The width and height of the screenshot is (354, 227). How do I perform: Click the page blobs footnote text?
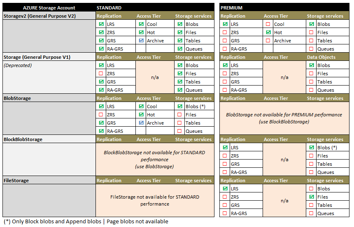(86, 221)
